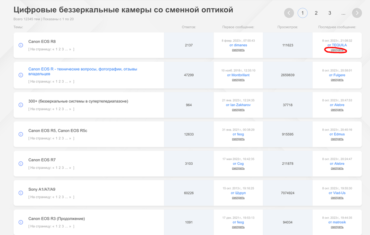Click info icon next to Canon EOS R7
This screenshot has width=370, height=235.
tap(21, 164)
